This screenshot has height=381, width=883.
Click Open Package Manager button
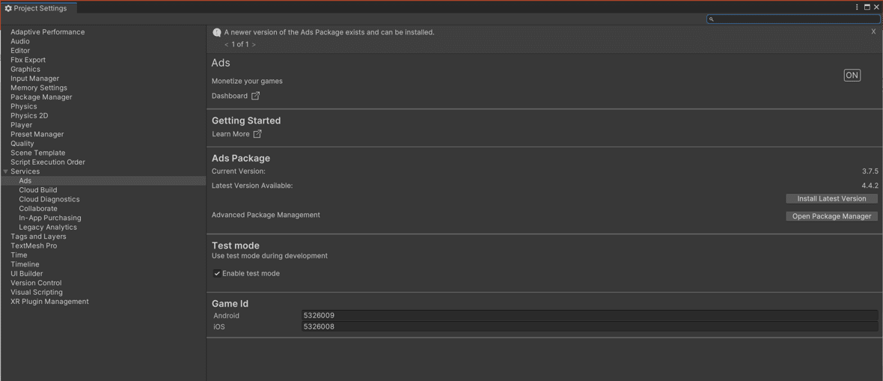[x=832, y=216]
